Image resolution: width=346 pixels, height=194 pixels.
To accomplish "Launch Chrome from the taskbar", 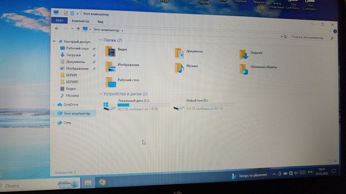I will pos(102,182).
